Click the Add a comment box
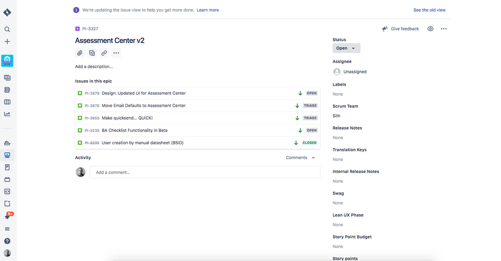The image size is (501, 261). 205,172
